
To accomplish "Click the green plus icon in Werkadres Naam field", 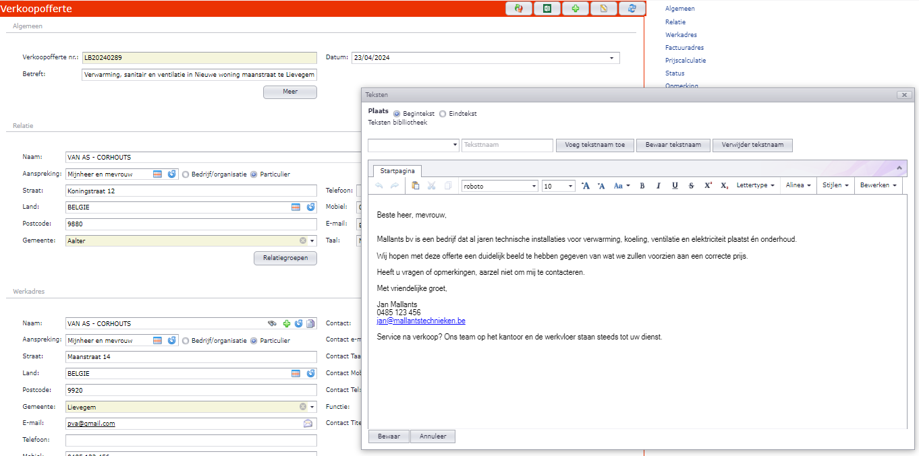I will pyautogui.click(x=286, y=324).
